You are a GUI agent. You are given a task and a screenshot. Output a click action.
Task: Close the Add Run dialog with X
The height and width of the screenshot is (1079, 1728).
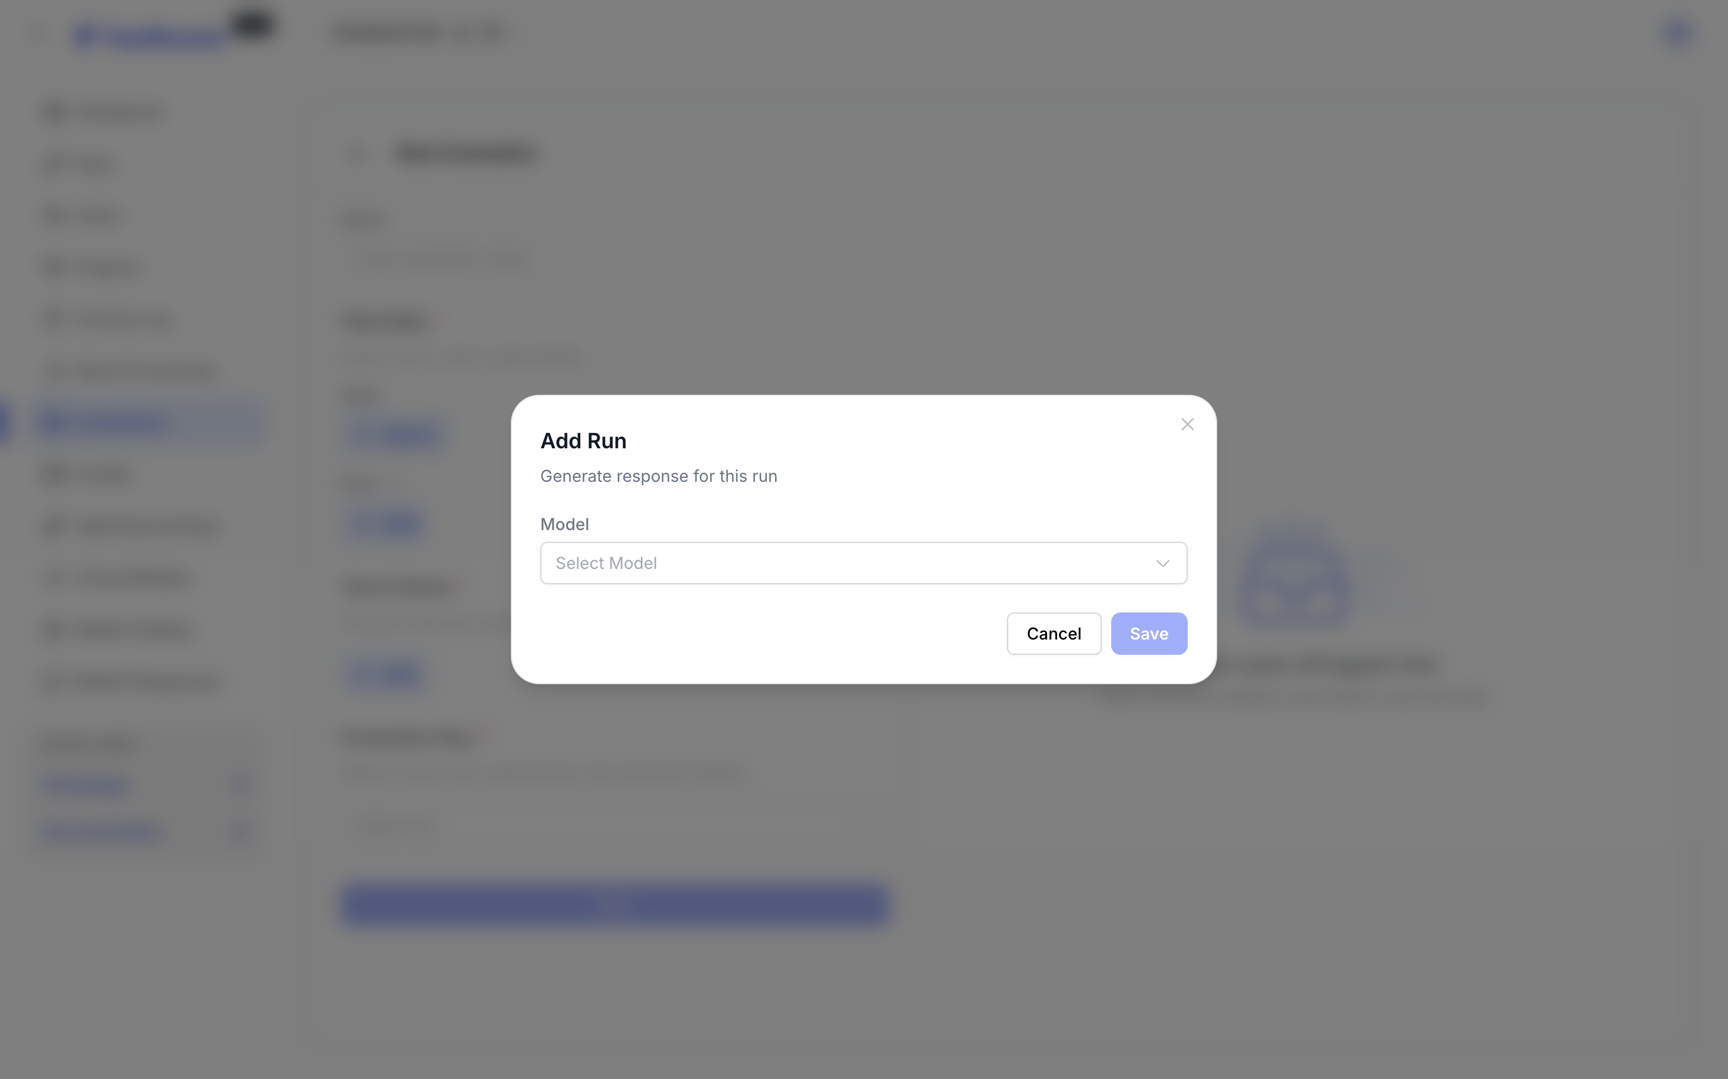click(x=1187, y=425)
